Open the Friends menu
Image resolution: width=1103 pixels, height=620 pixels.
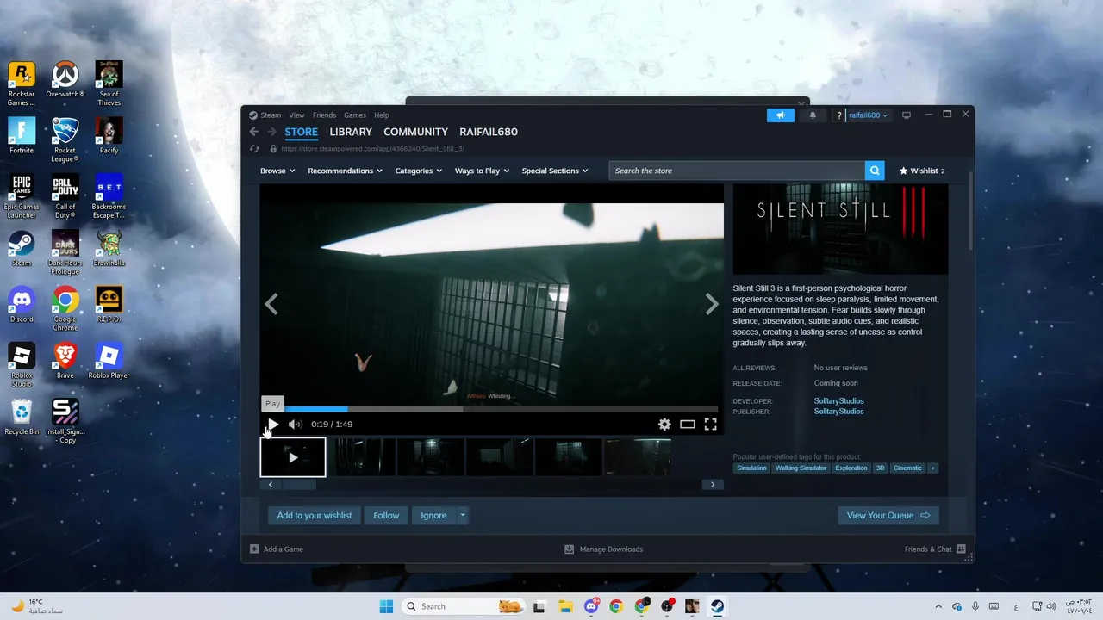324,115
